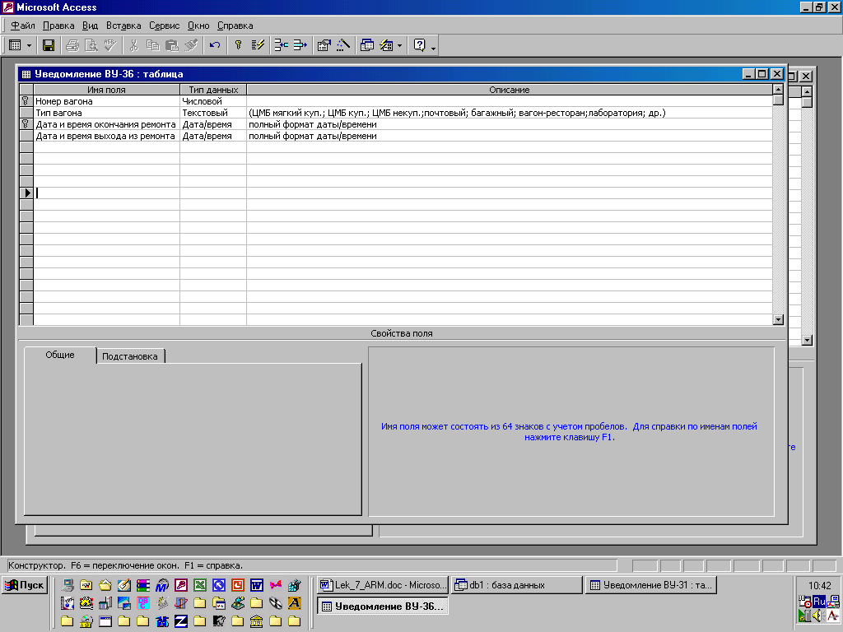Undo last action with arrow icon

click(x=215, y=46)
